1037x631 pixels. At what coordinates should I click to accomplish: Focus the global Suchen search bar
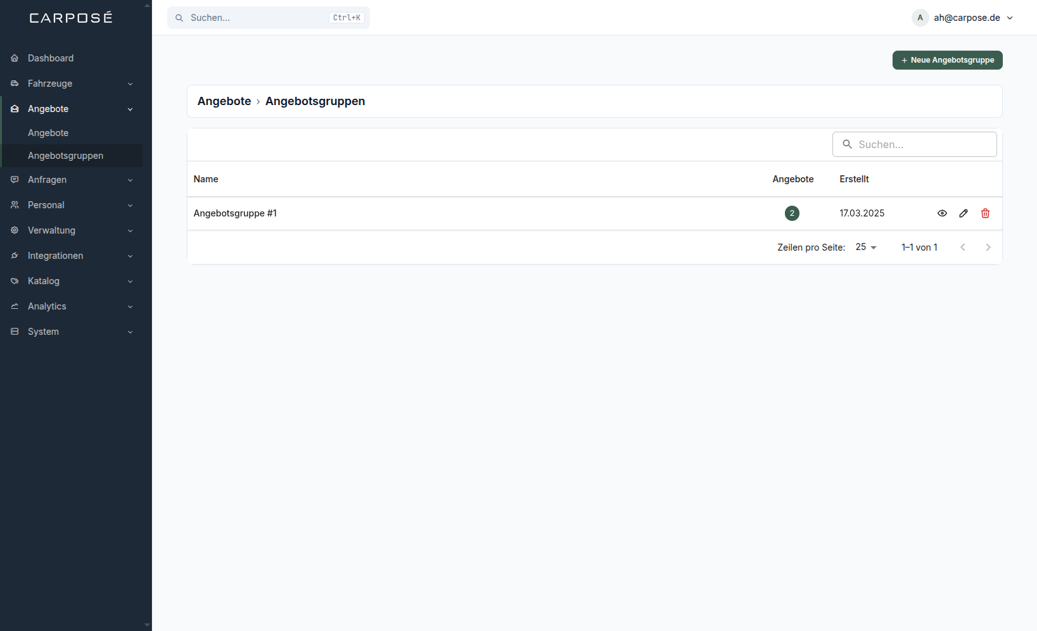click(x=269, y=18)
